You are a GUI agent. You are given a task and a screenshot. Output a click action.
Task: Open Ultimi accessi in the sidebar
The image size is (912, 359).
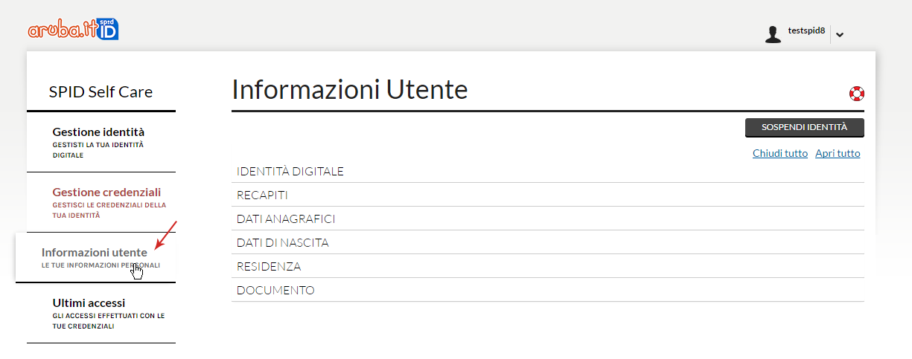[x=101, y=314]
